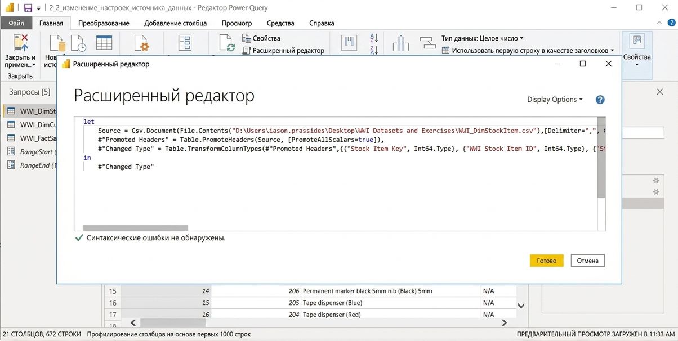Screen dimensions: 678x341
Task: Switch to the Главная tab
Action: [51, 23]
